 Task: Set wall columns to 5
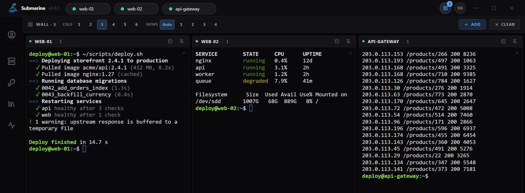[125, 25]
